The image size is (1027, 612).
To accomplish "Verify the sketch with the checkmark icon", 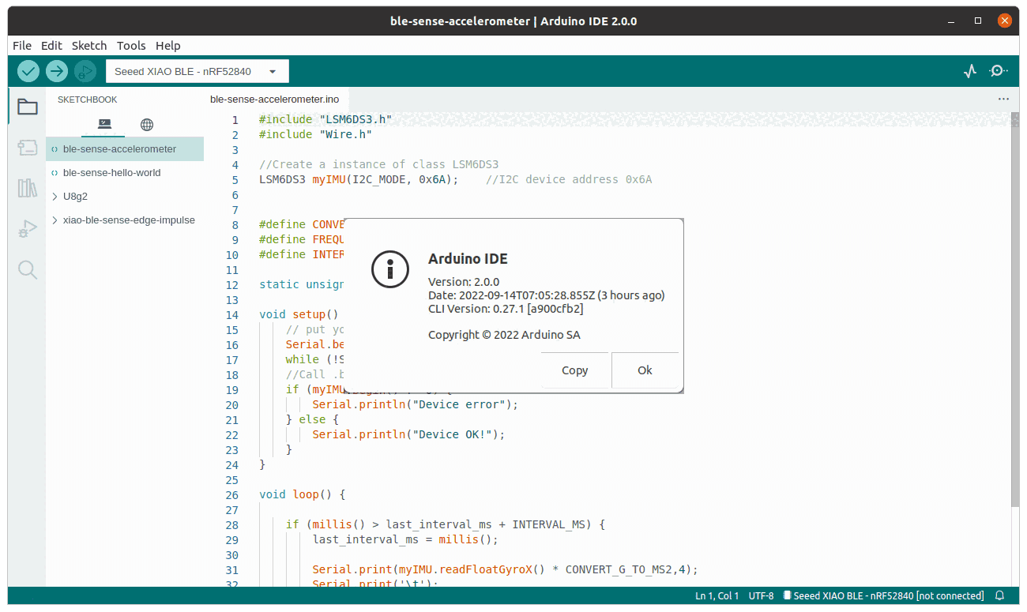I will (x=28, y=71).
